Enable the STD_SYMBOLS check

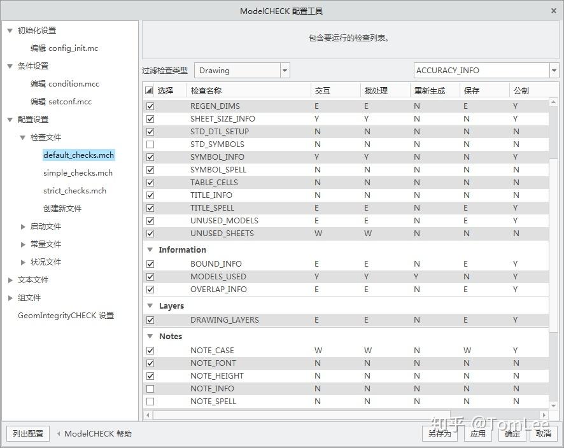[x=150, y=144]
